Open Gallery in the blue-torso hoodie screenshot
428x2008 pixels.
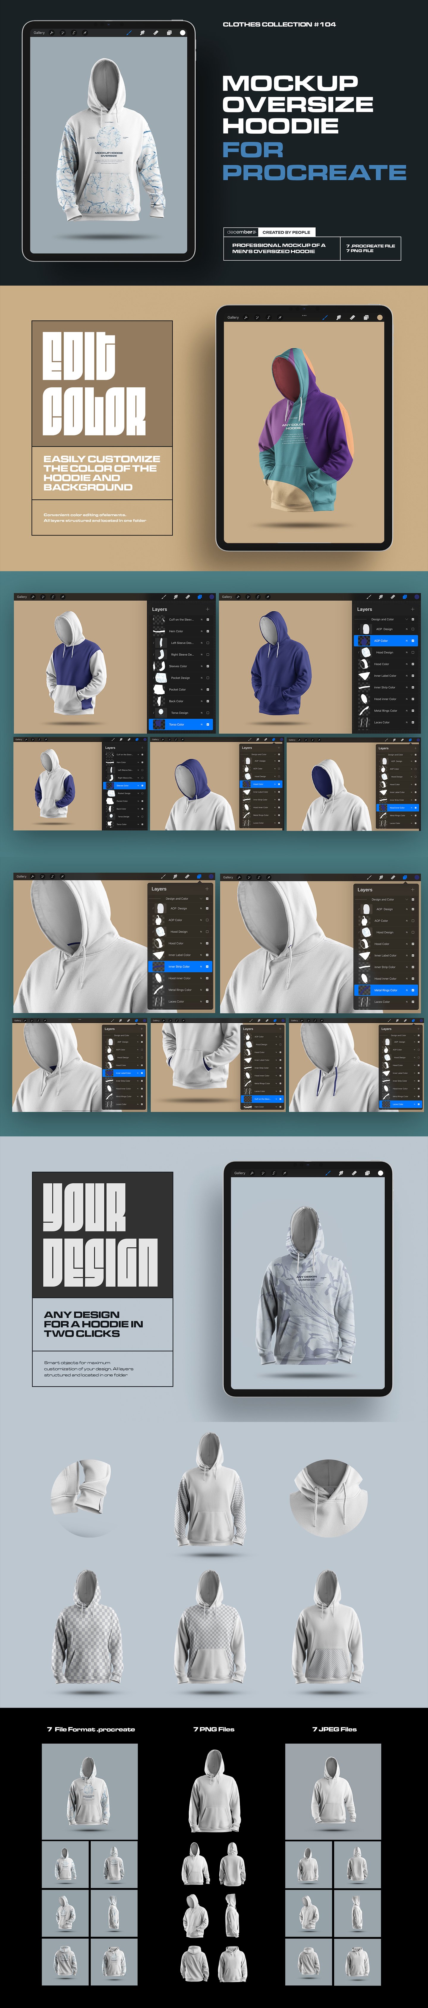pos(22,597)
